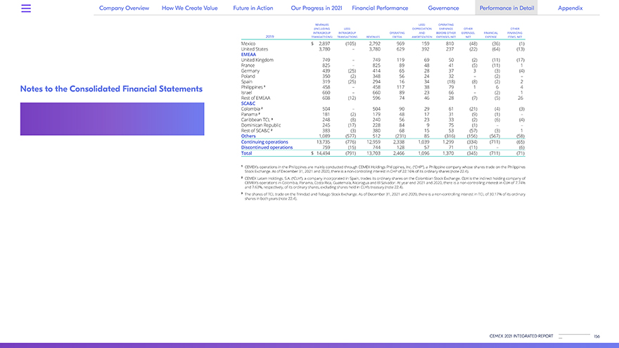Jump to the Appendix section
The width and height of the screenshot is (619, 348).
[570, 8]
